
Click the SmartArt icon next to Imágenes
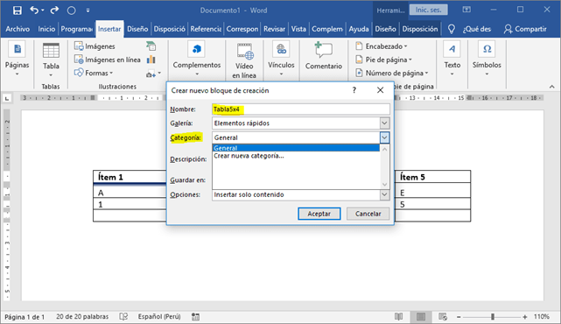pyautogui.click(x=151, y=46)
